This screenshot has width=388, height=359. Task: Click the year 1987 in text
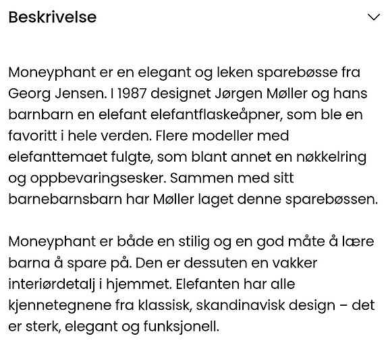coord(132,94)
